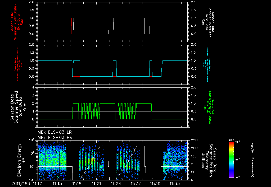Click inside the cyan CCW End Position plot panel
The height and width of the screenshot is (187, 271).
pos(113,64)
